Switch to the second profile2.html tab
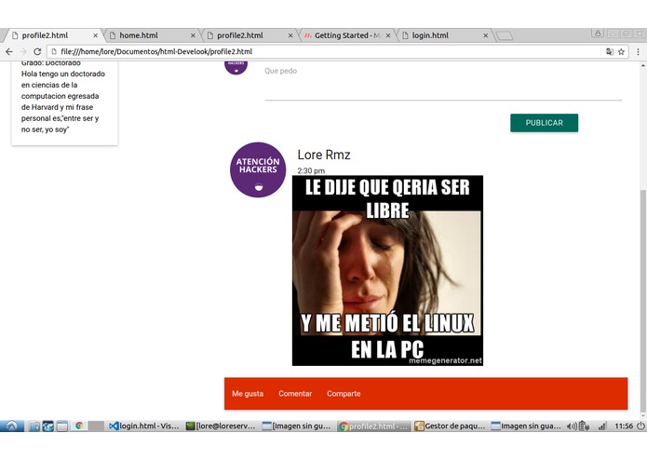This screenshot has width=647, height=460. (249, 35)
